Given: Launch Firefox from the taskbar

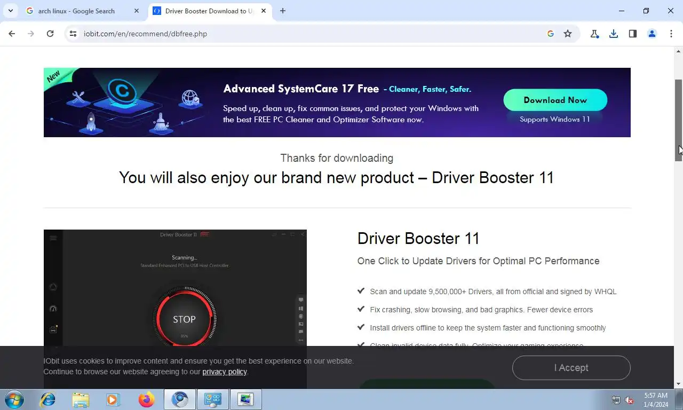Looking at the screenshot, I should tap(146, 399).
